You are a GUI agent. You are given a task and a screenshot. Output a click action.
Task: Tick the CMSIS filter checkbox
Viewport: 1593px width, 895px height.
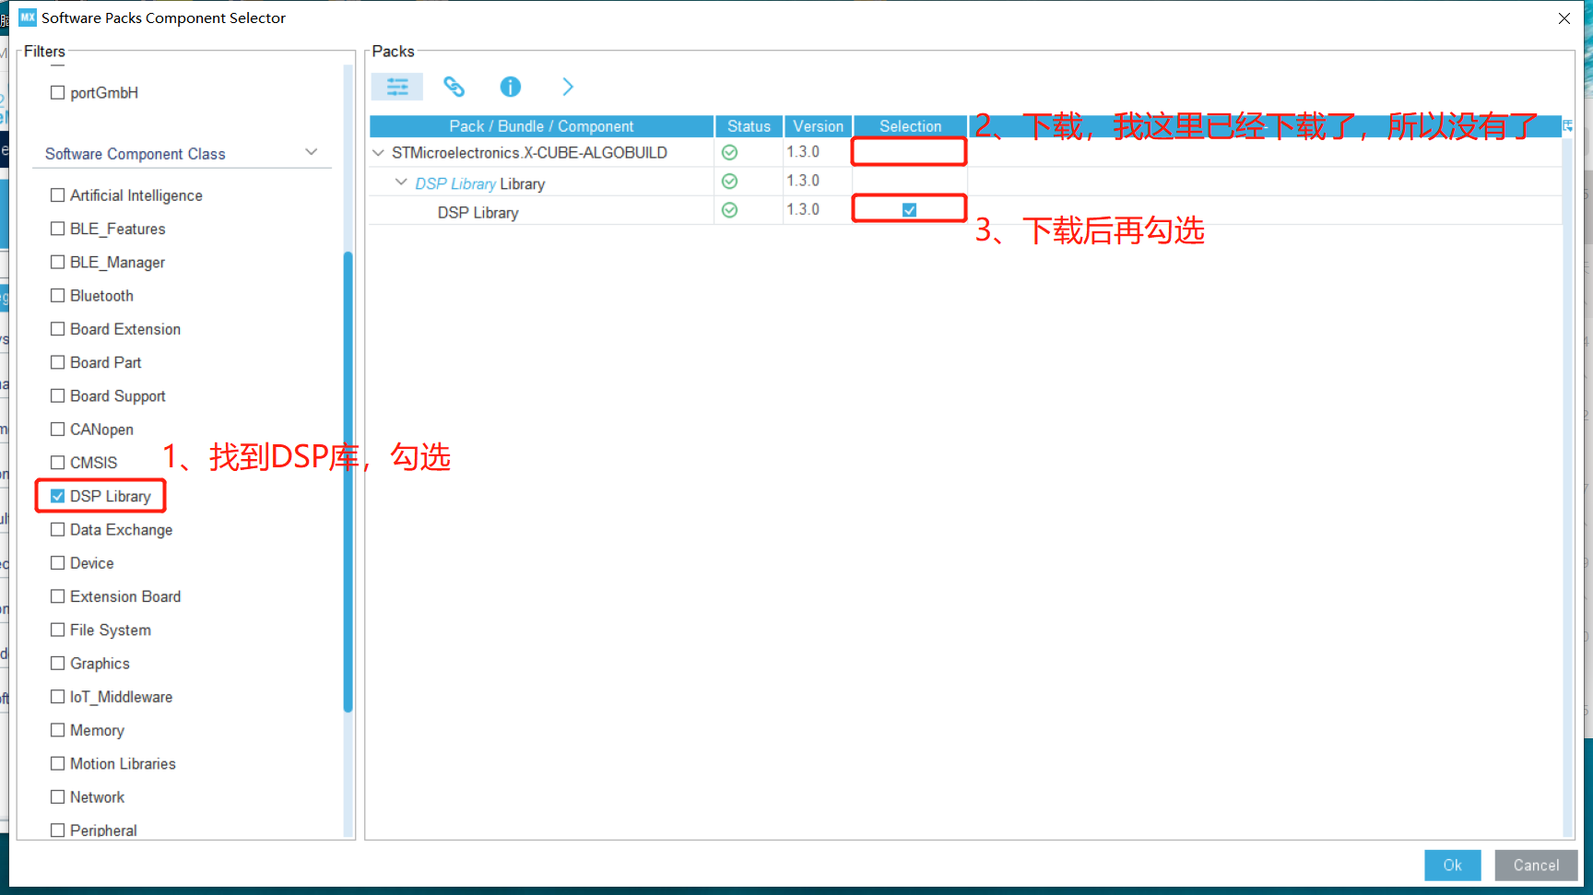pos(58,462)
